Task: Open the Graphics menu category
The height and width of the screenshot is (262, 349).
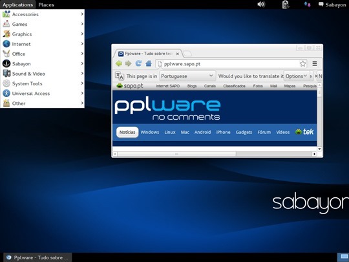Action: pyautogui.click(x=42, y=34)
